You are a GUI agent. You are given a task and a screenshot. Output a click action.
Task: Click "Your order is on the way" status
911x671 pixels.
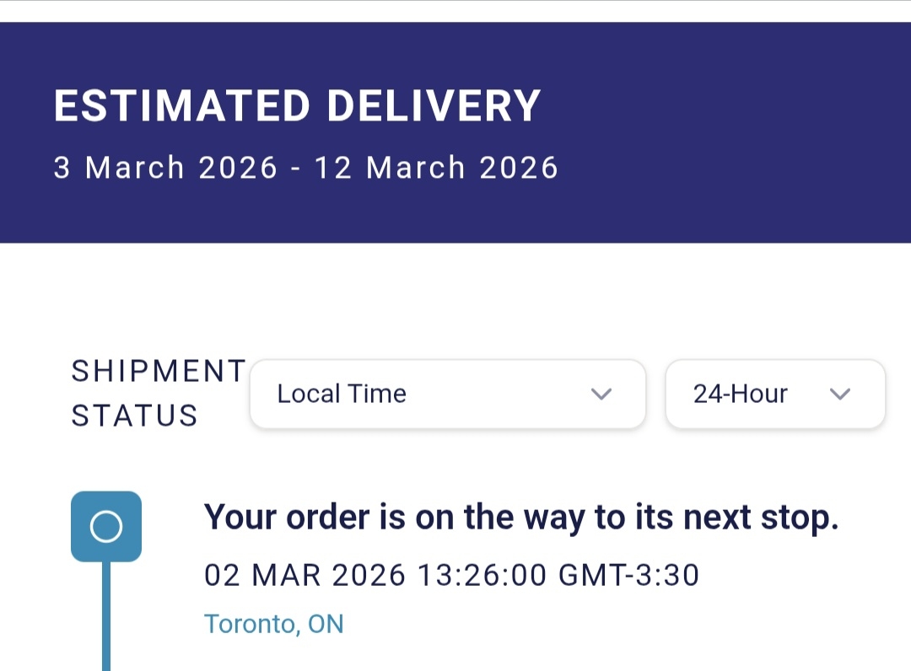click(x=521, y=518)
